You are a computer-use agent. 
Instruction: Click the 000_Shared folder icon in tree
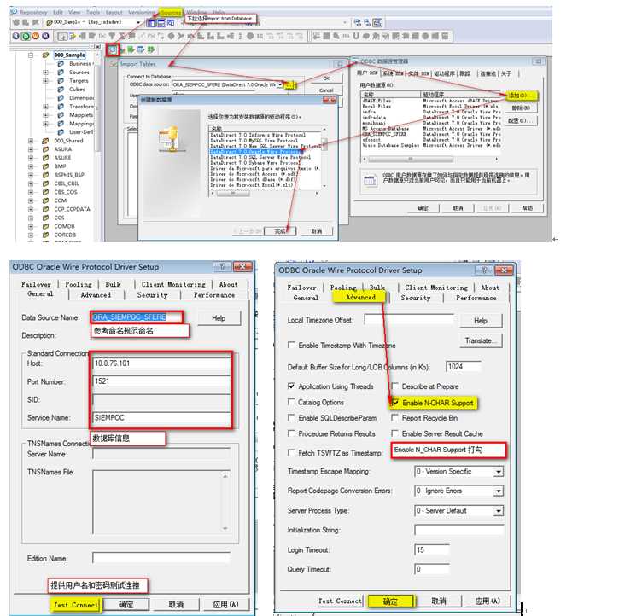pos(45,141)
